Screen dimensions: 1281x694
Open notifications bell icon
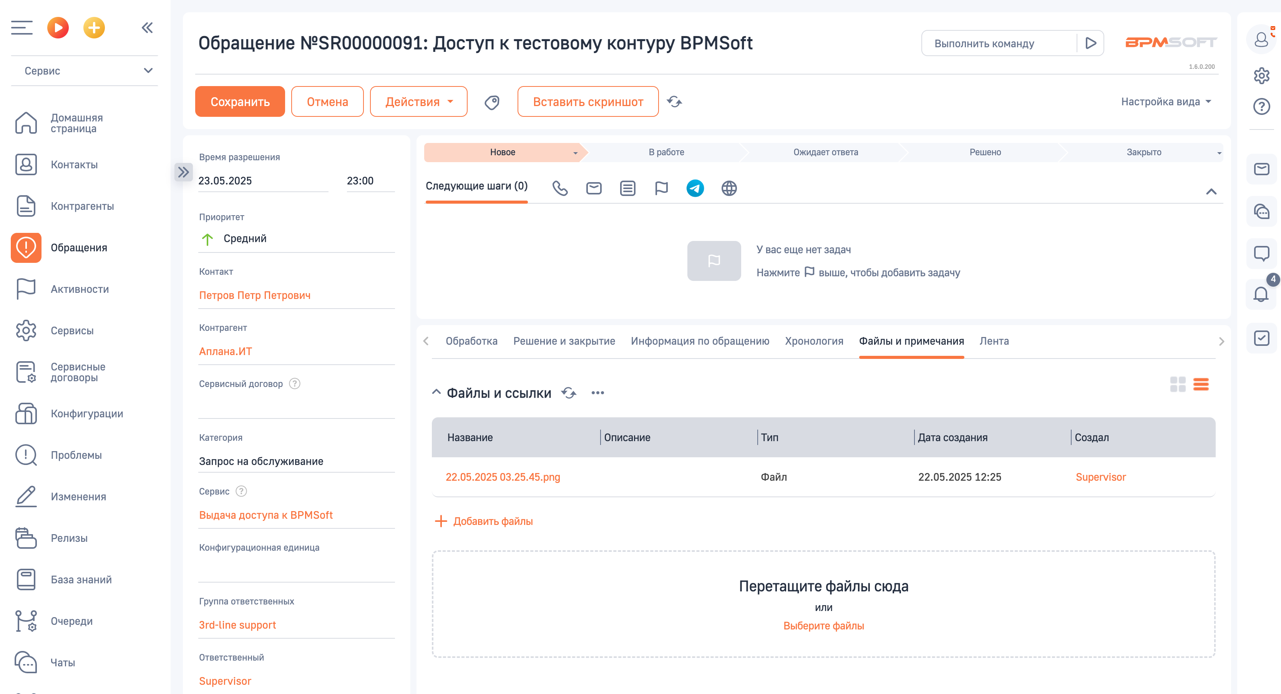point(1261,295)
